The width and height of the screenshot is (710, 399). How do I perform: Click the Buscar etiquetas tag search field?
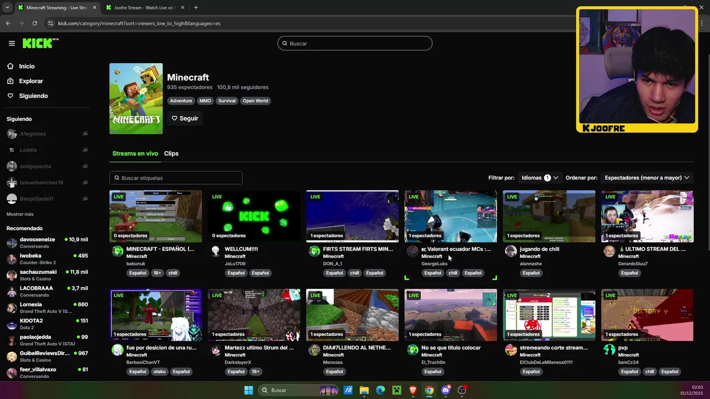[x=176, y=178]
